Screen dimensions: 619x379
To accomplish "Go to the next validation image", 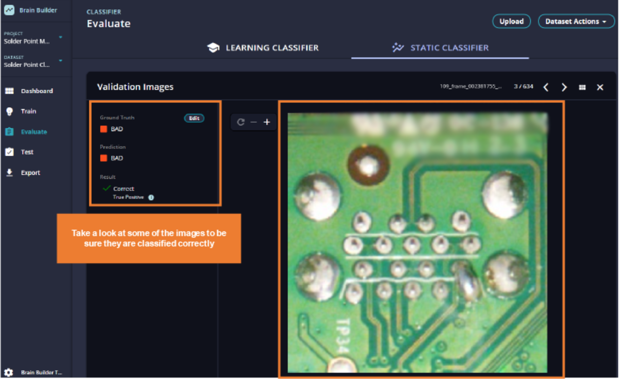I will tap(564, 87).
